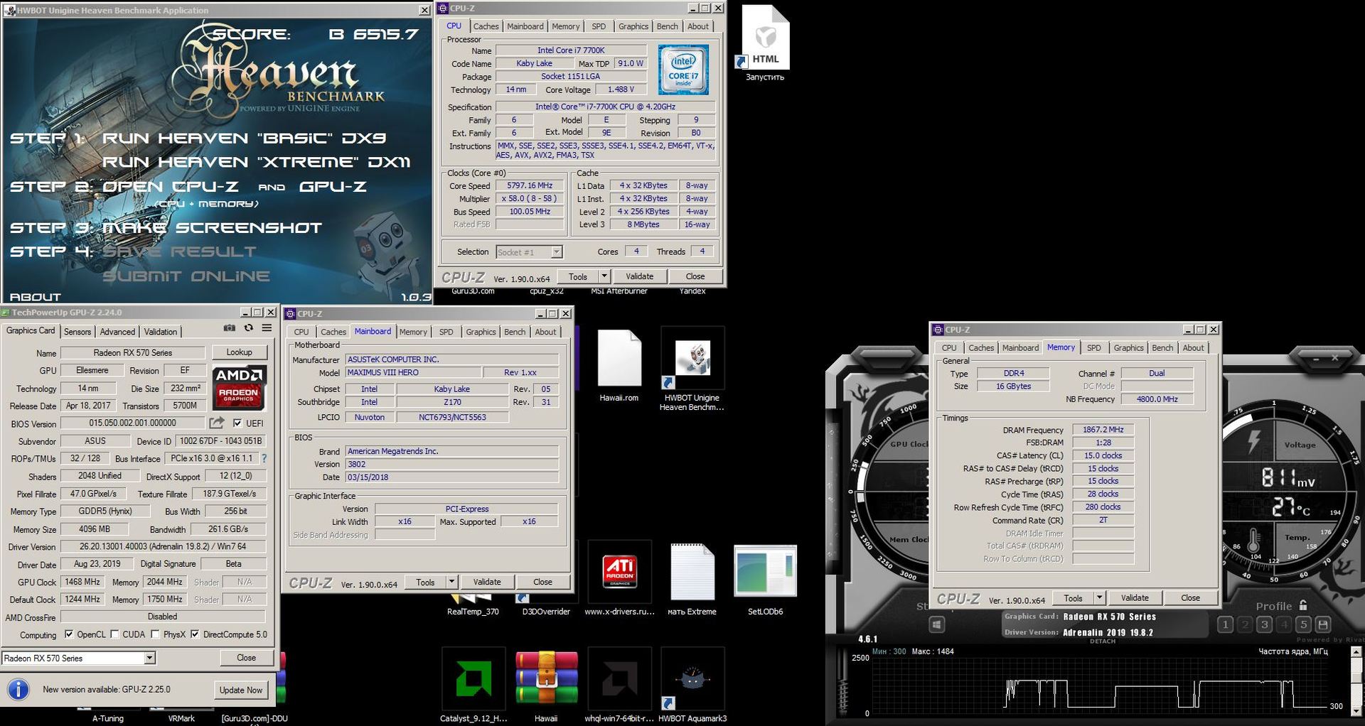Toggle the OpenCL checkbox
This screenshot has height=726, width=1365.
pos(69,634)
